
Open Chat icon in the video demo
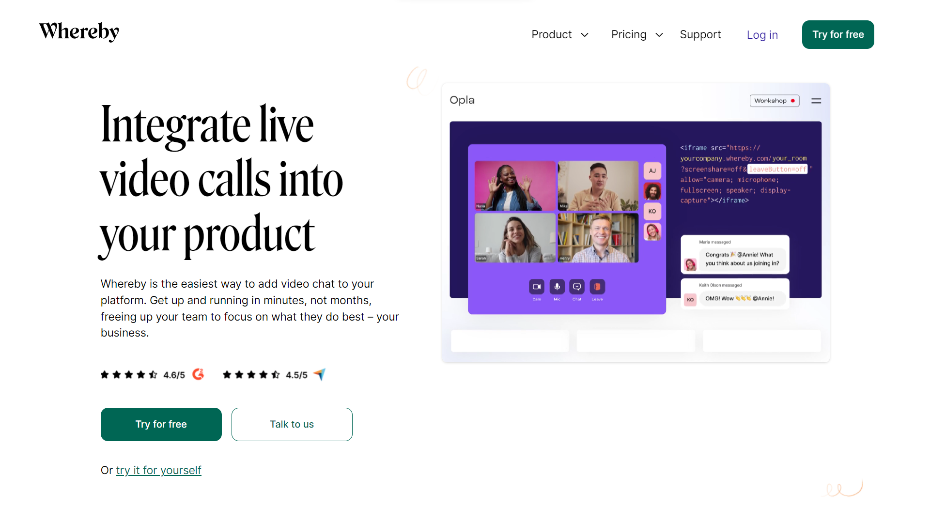click(x=577, y=287)
